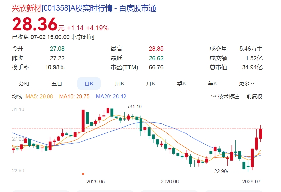Viewport: 281px width, 192px height.
Task: Click the 昨收 value 27.22
Action: click(x=57, y=58)
